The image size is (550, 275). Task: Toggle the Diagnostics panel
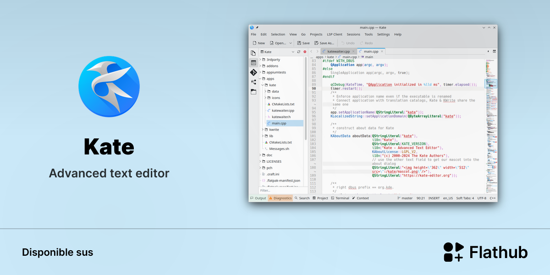(x=280, y=198)
